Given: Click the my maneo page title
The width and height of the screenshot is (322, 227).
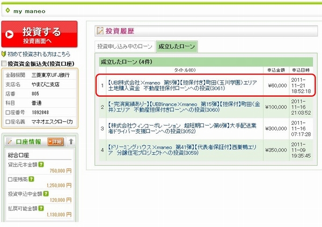Looking at the screenshot, I should click(x=30, y=11).
